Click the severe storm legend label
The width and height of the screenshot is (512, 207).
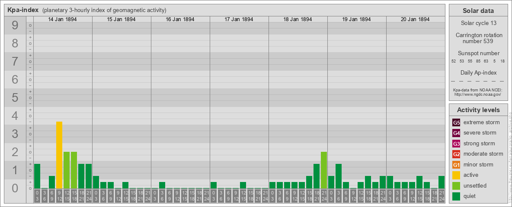click(480, 133)
